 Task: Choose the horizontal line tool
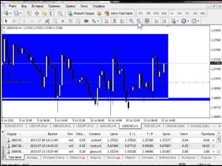32,21
